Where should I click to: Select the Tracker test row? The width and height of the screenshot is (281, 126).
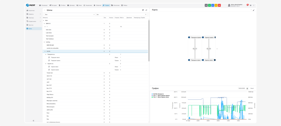pos(95,73)
